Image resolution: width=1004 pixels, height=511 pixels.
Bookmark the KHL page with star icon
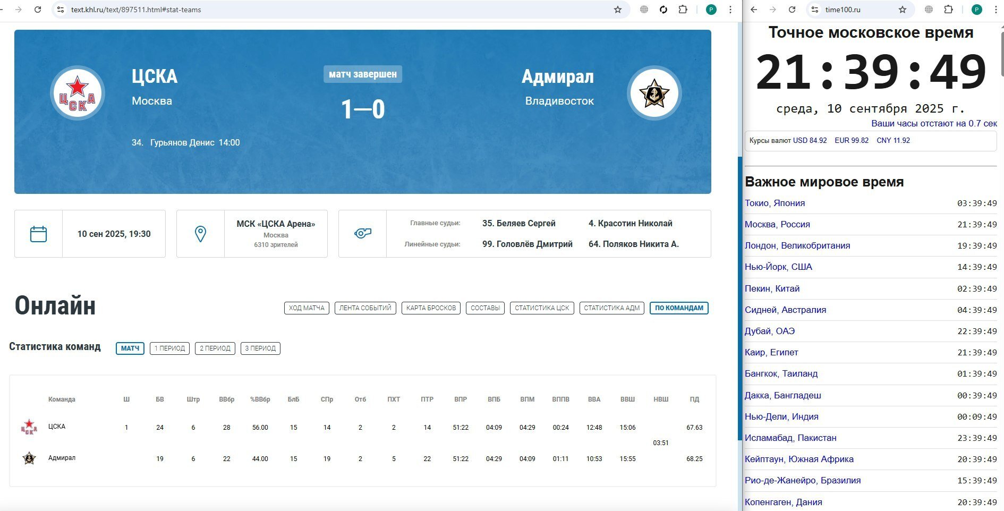point(617,10)
